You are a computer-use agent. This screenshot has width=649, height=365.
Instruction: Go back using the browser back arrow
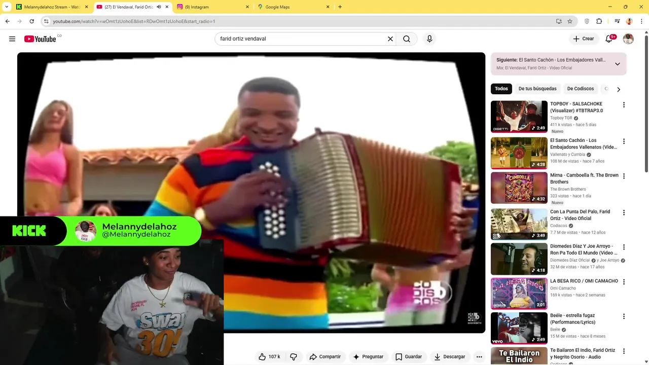coord(7,21)
